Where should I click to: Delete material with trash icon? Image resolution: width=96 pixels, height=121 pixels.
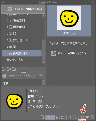[92, 117]
